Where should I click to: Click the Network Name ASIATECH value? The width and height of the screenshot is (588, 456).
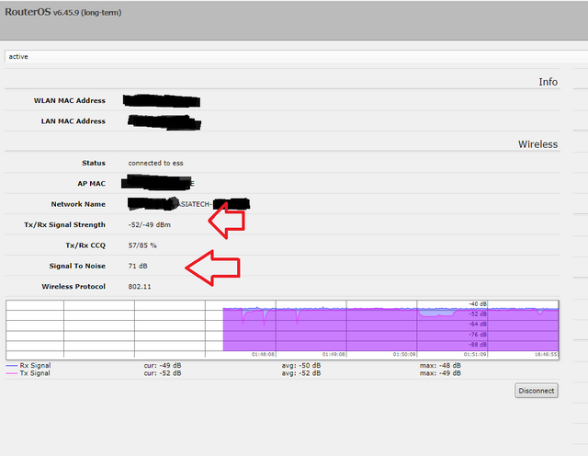[188, 203]
